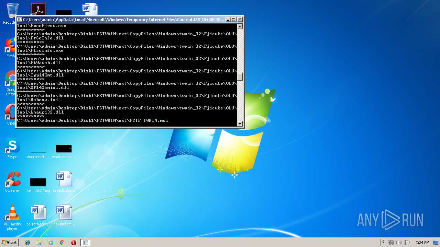Screen dimensions: 440x247
Task: Select the Word document icon behind console title
Action: pos(90,9)
